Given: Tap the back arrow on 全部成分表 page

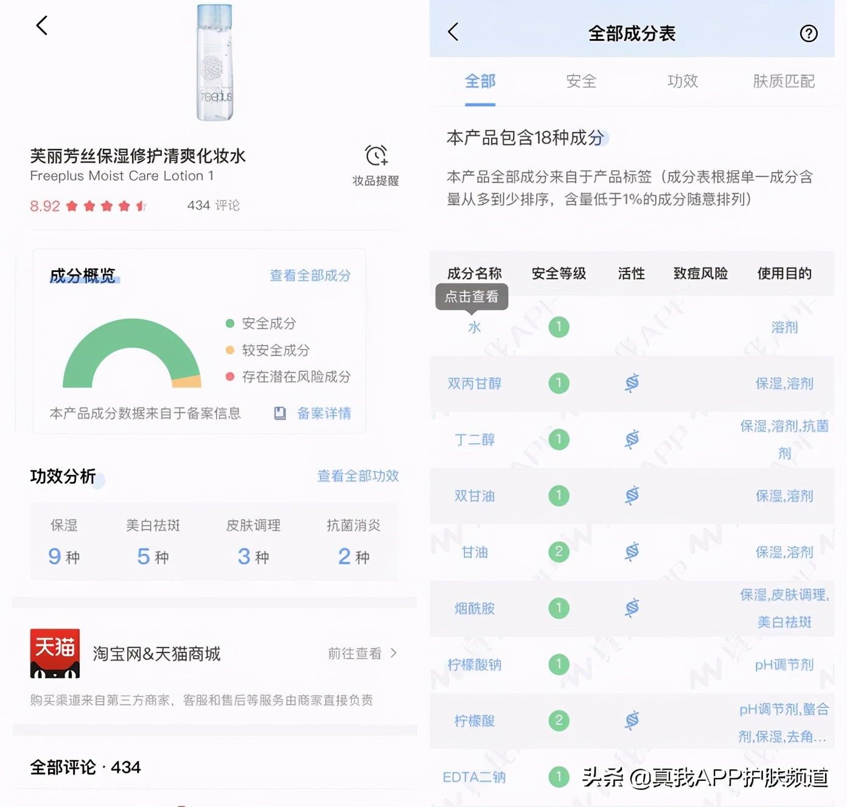Looking at the screenshot, I should pos(453,33).
